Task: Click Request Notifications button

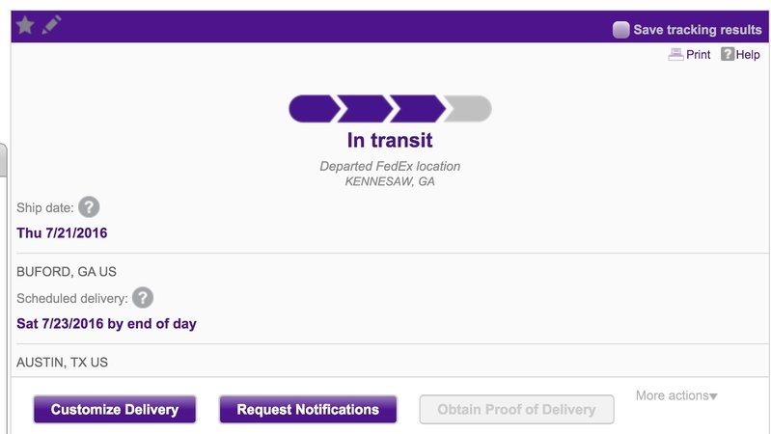Action: (308, 410)
